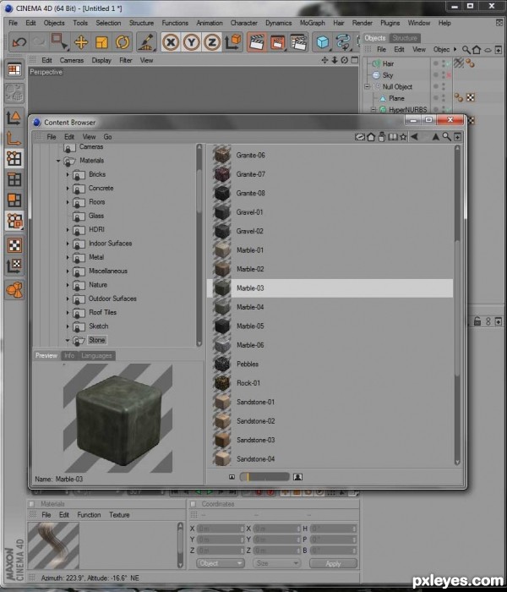The width and height of the screenshot is (507, 592).
Task: Click the viewport pan arrows icon
Action: point(324,60)
